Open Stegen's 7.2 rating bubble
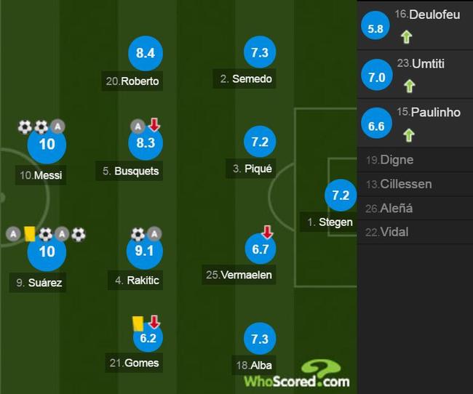 point(341,196)
